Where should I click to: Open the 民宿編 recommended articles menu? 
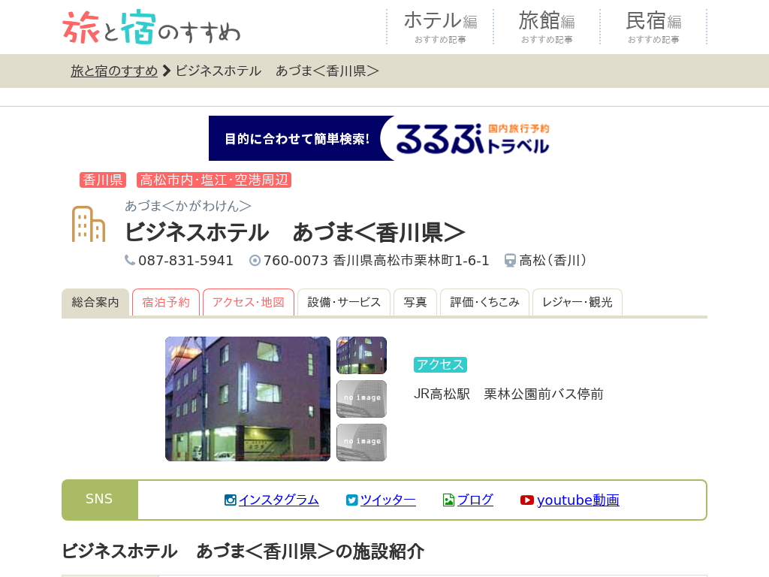[653, 27]
